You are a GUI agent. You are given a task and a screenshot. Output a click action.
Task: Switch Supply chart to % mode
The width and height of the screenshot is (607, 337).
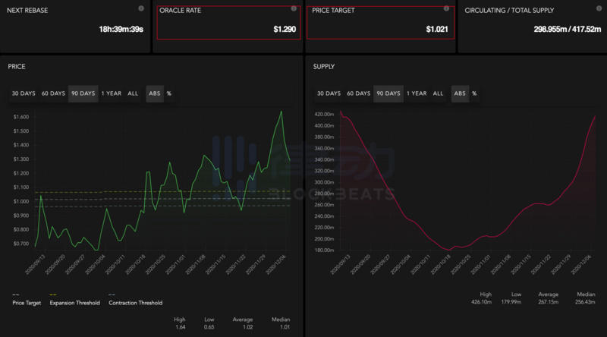pyautogui.click(x=473, y=93)
